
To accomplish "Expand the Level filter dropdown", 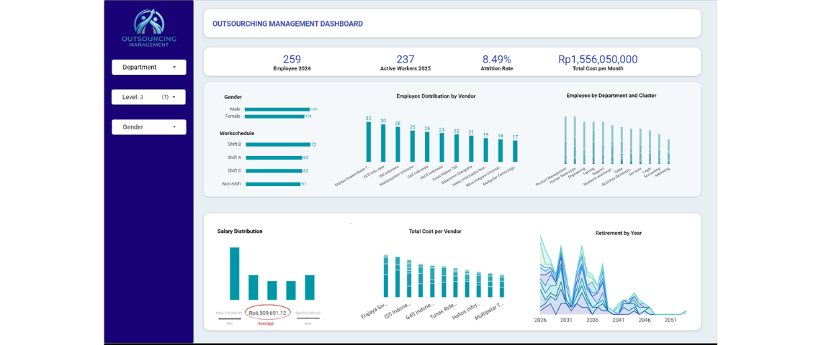I will coord(148,97).
